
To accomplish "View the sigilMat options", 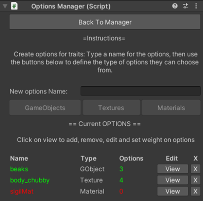I will coord(173,191).
